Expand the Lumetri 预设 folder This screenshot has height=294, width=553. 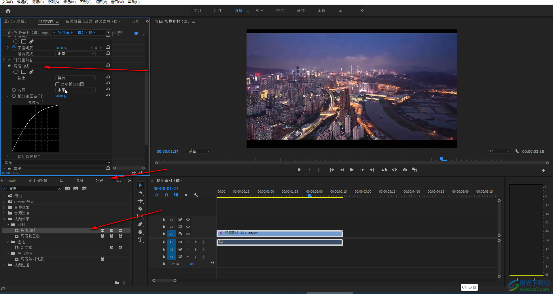tap(4, 202)
